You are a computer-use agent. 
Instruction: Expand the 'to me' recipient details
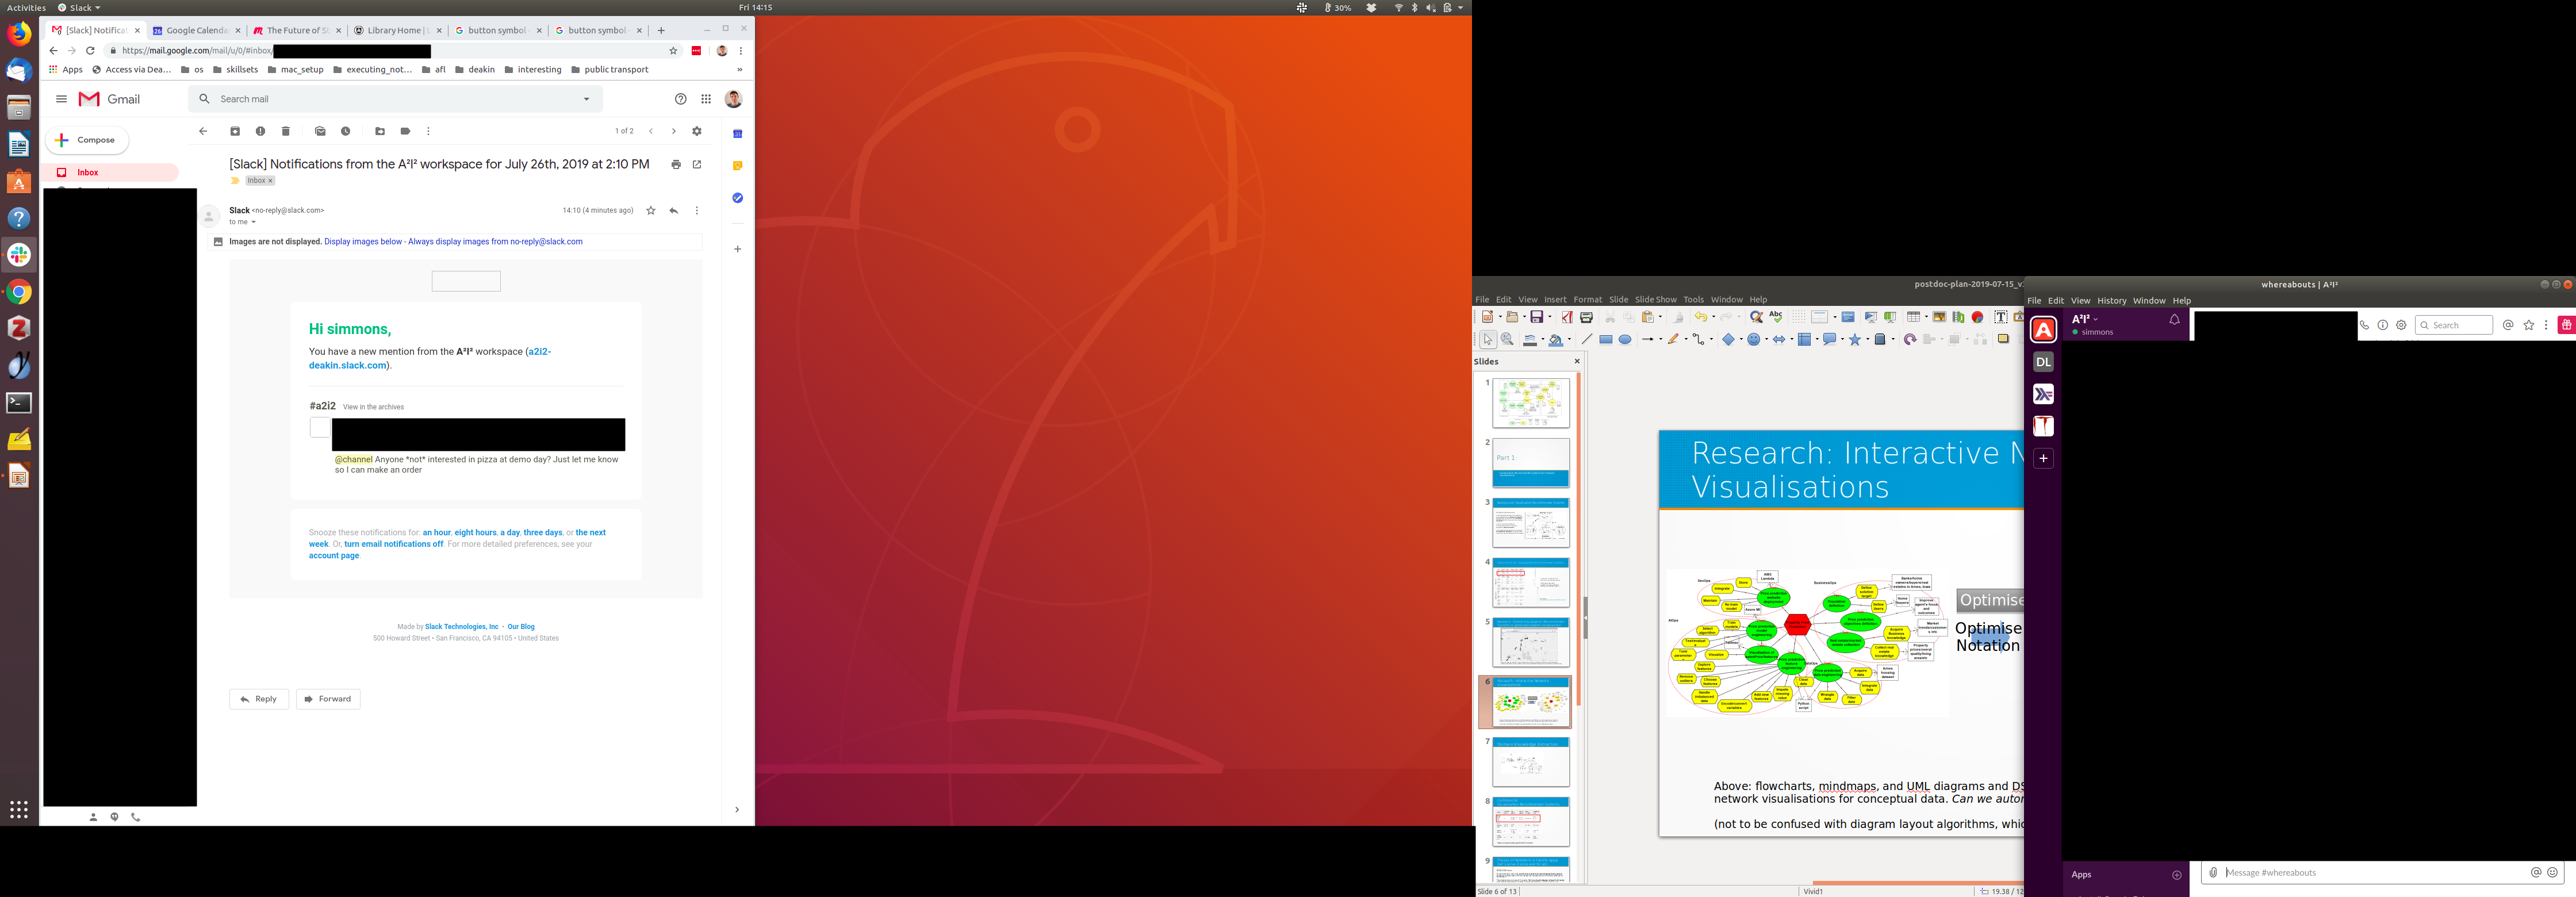[254, 222]
